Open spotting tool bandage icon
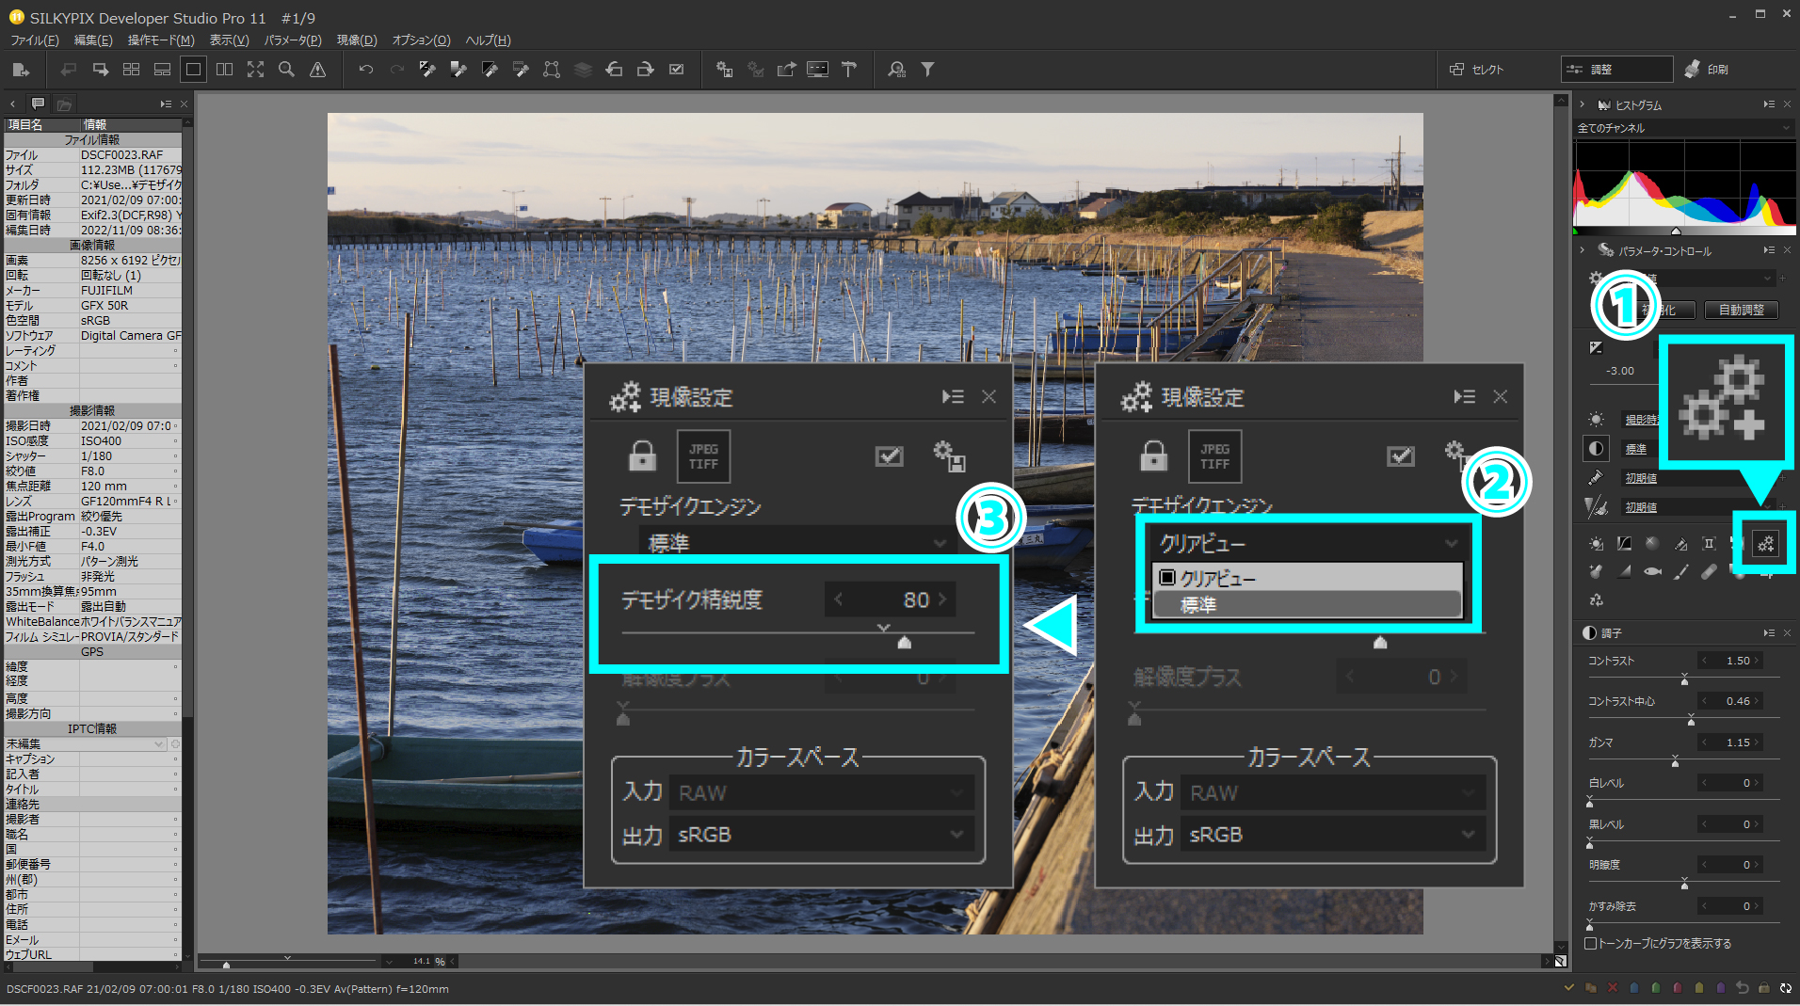 (x=1709, y=571)
